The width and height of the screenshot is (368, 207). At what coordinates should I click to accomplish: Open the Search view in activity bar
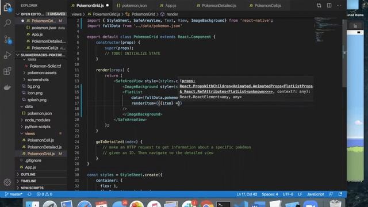[x=7, y=23]
